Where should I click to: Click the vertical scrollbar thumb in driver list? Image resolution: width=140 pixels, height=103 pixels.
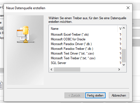tap(124, 56)
